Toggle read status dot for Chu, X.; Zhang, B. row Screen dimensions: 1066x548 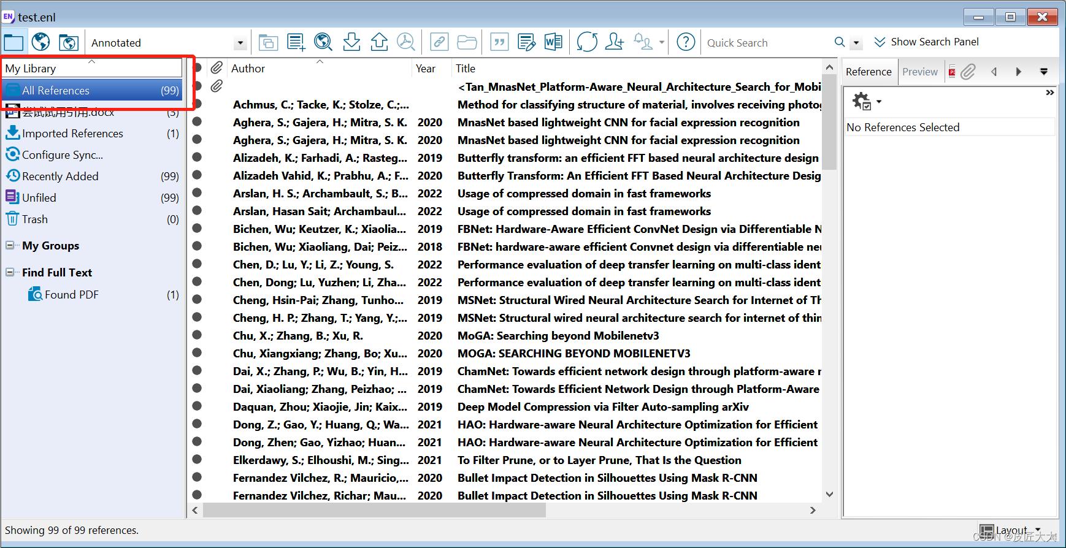tap(197, 335)
